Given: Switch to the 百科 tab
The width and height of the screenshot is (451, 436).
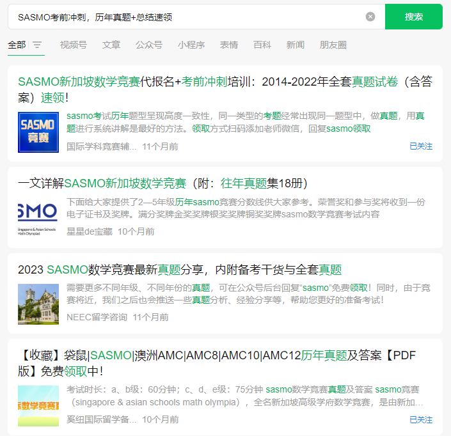Looking at the screenshot, I should click(x=262, y=45).
